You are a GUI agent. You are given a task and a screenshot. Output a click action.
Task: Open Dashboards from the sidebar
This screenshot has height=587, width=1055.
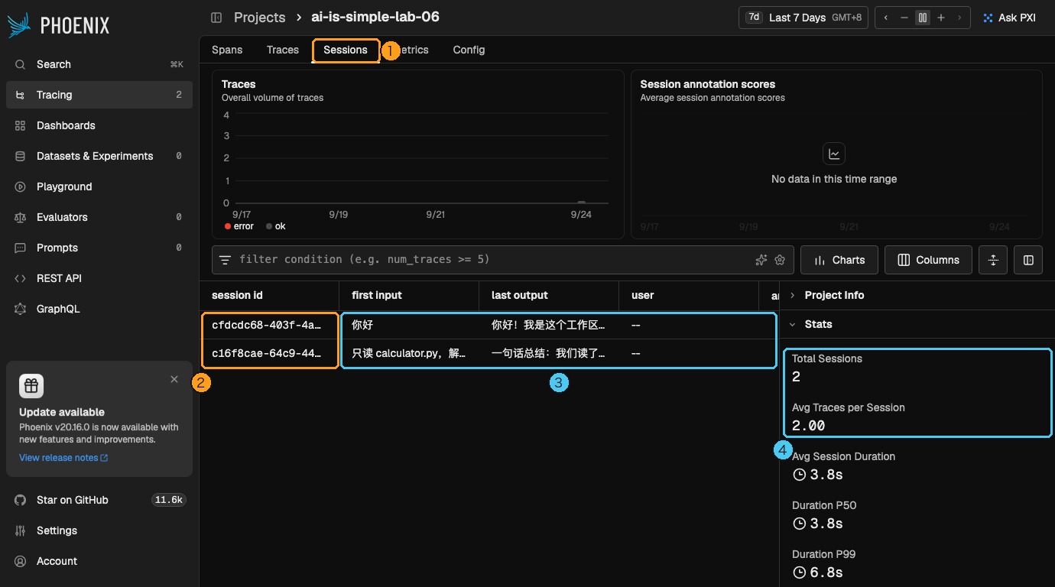[x=99, y=125]
